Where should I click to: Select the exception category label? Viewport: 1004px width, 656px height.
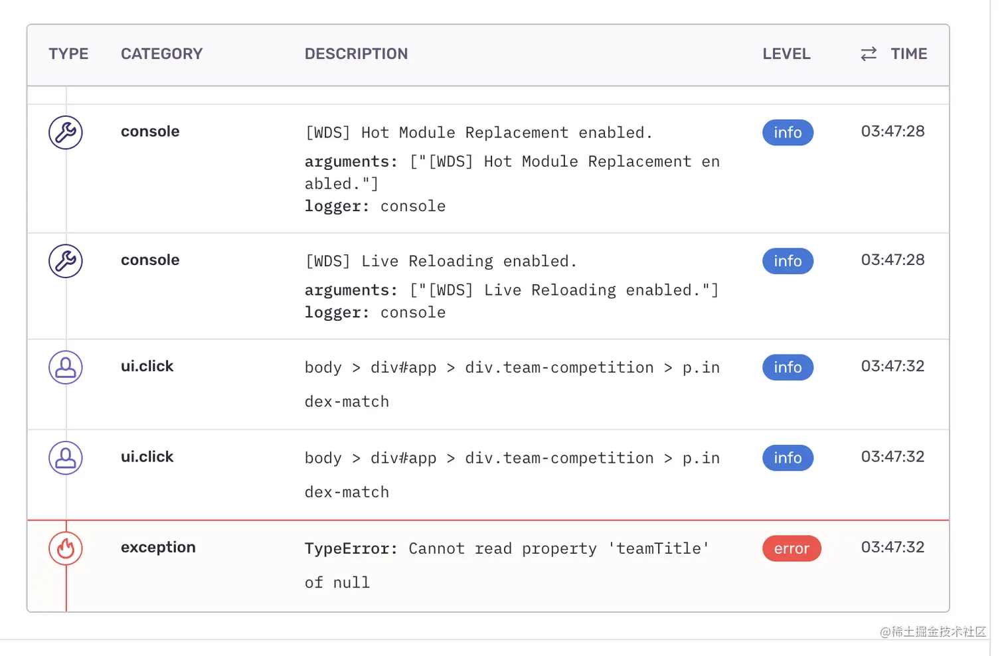158,547
